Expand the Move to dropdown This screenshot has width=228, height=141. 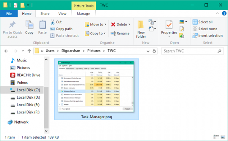[x=105, y=25]
